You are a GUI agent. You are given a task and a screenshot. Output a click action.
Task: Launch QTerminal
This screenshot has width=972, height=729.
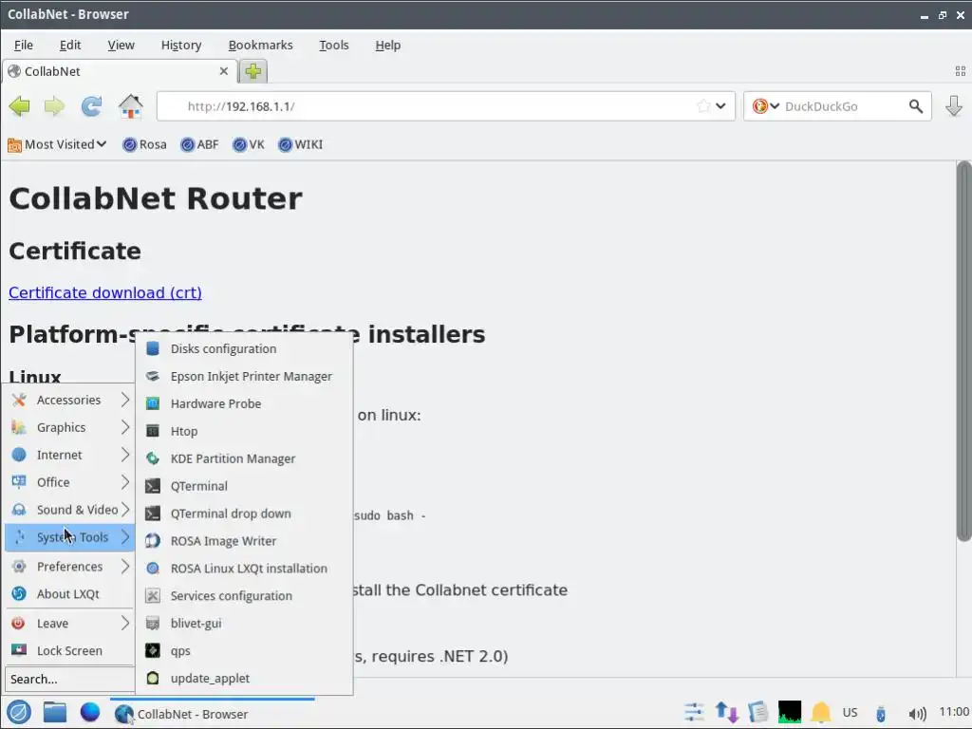[244, 486]
